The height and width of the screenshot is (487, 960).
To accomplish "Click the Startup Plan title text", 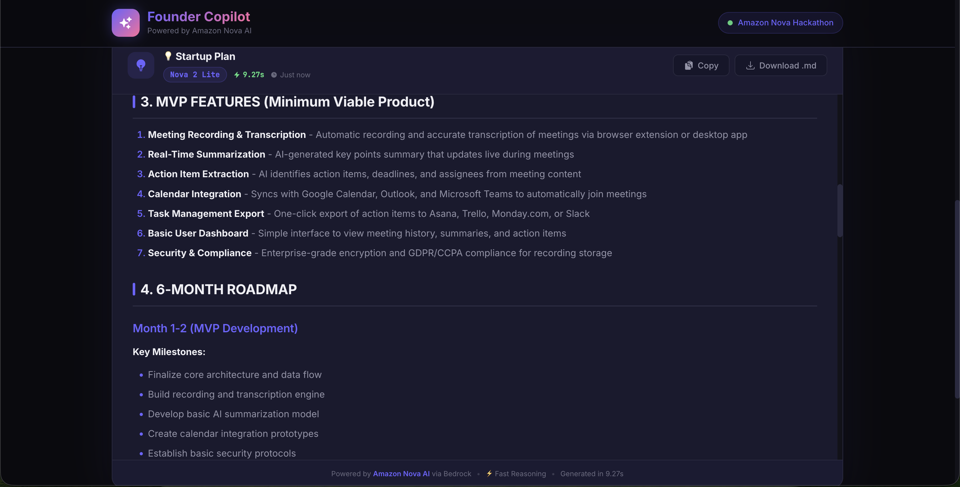I will (x=205, y=56).
